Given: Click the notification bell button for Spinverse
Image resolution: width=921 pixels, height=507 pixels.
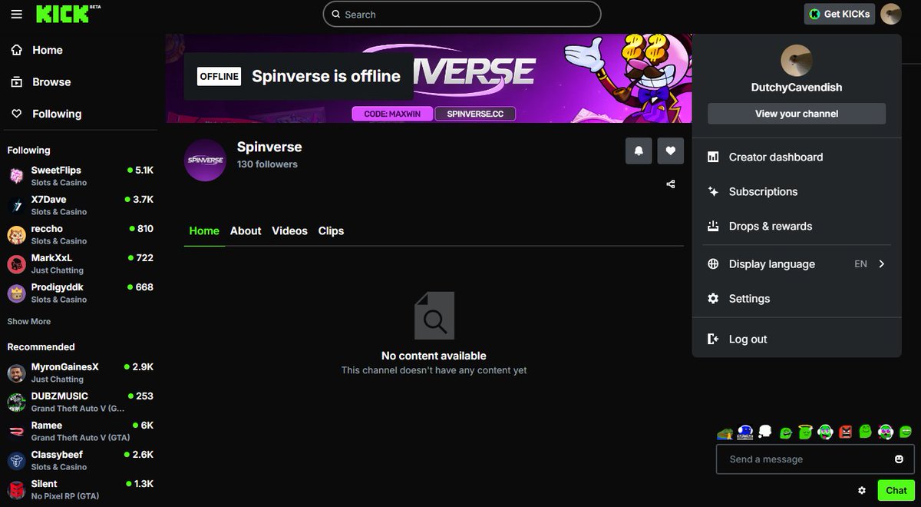Looking at the screenshot, I should coord(639,151).
